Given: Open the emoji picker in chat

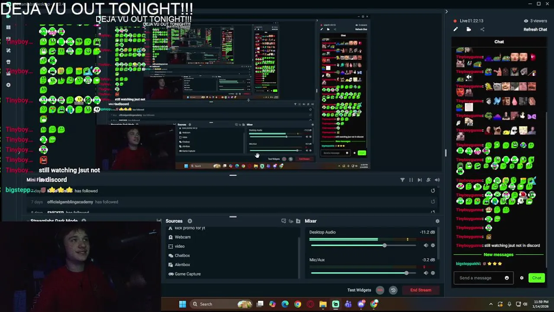Looking at the screenshot, I should point(507,278).
